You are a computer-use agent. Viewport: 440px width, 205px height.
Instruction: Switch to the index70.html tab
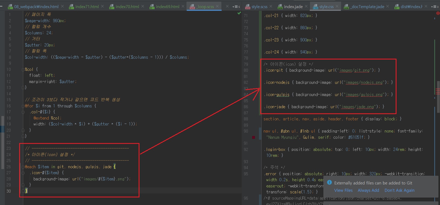(x=127, y=6)
